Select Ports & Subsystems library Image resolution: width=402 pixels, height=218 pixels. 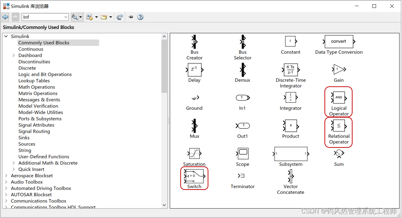coord(40,119)
